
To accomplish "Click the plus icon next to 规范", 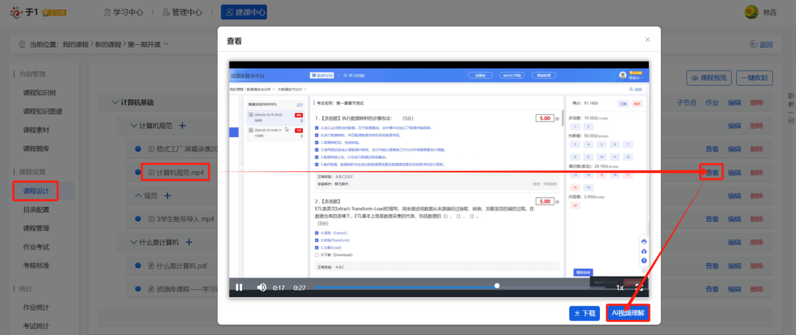I will pyautogui.click(x=168, y=196).
